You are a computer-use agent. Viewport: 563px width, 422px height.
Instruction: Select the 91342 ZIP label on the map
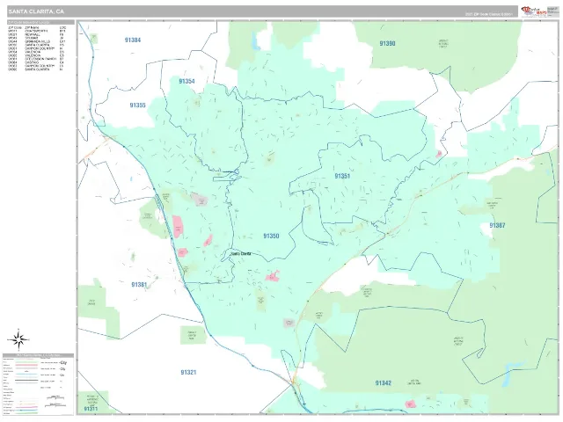coord(384,383)
